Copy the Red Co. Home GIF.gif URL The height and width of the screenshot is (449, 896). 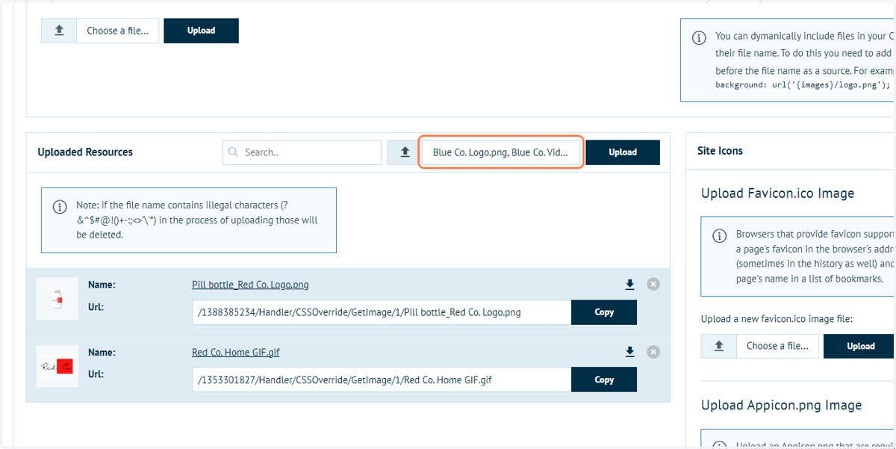coord(604,380)
